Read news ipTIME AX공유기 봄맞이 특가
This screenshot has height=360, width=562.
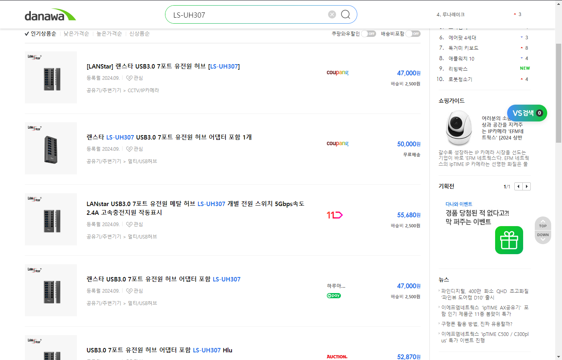point(485,311)
